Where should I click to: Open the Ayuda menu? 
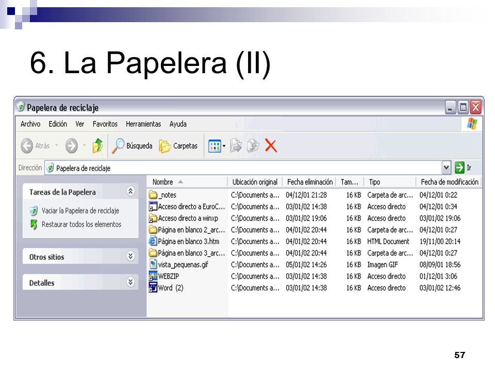178,124
